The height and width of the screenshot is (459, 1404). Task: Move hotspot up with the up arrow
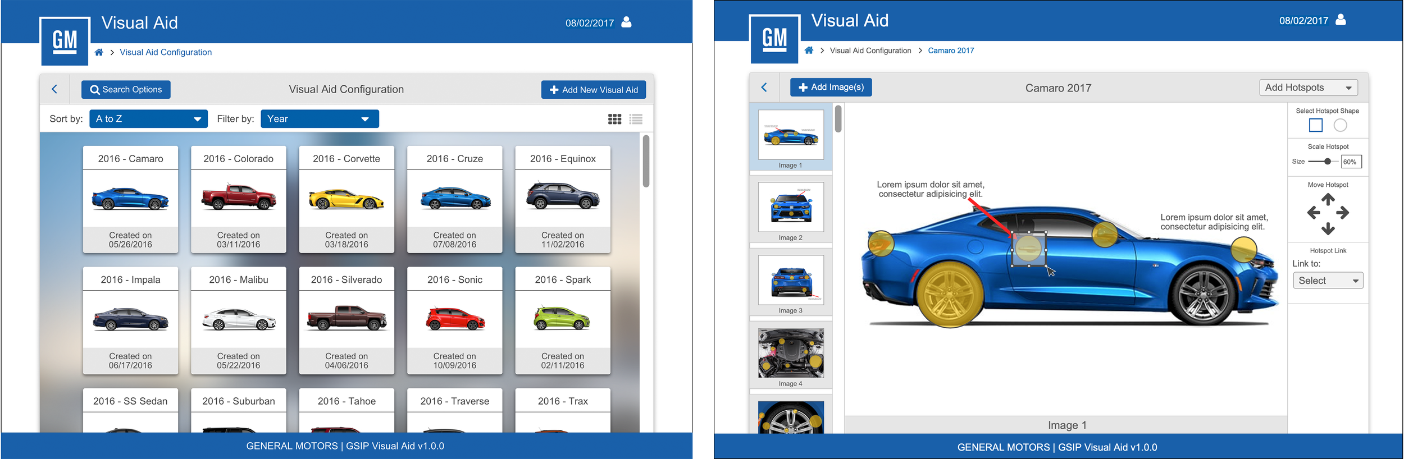coord(1328,199)
